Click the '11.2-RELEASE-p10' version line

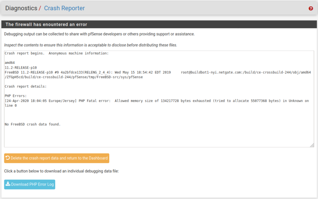click(x=21, y=67)
